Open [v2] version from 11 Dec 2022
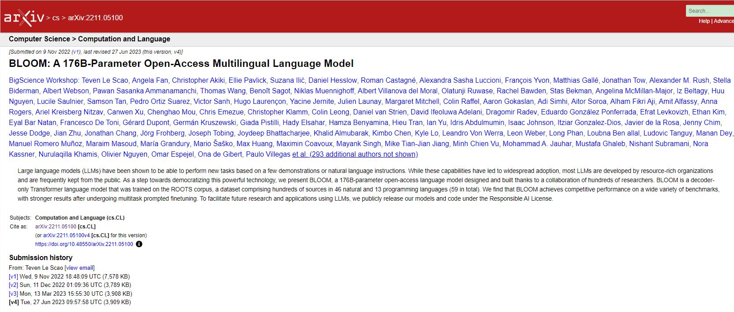 coord(14,285)
